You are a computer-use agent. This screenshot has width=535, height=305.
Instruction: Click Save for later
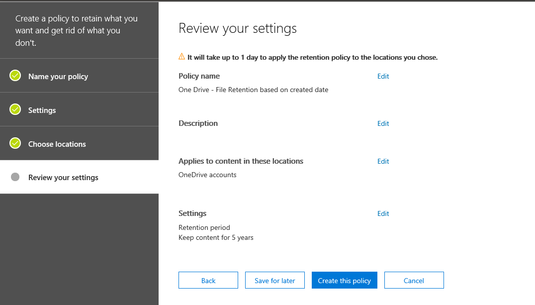tap(274, 281)
